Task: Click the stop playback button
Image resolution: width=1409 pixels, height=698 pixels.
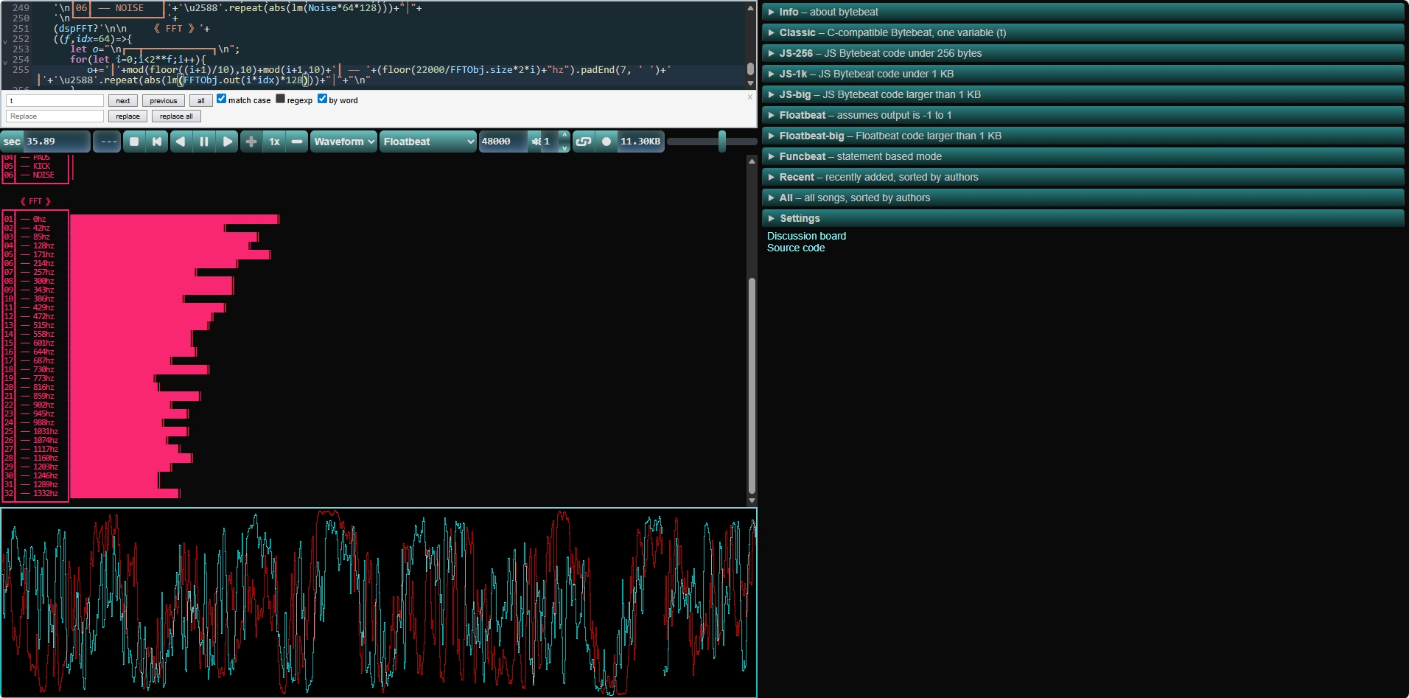Action: [x=134, y=142]
